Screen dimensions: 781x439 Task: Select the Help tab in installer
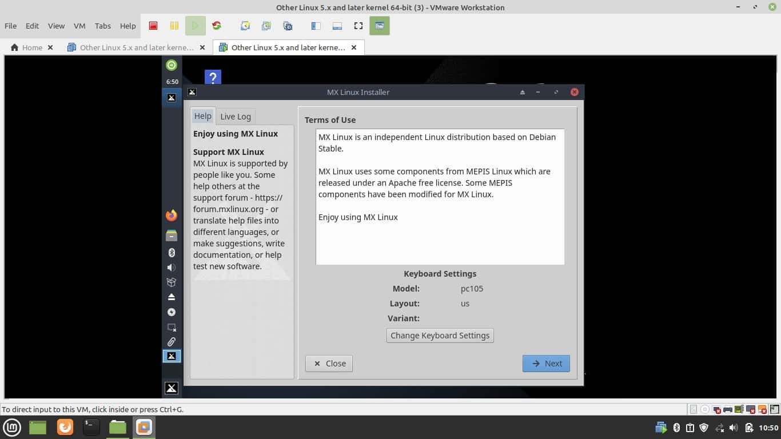203,116
